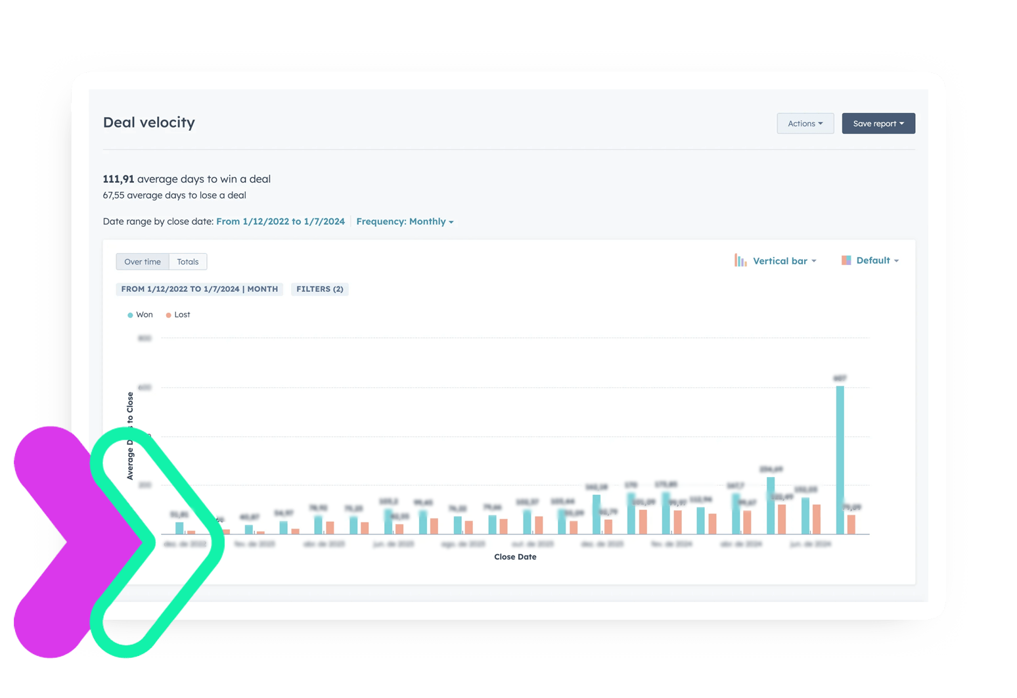Screen dimensions: 1017x698
Task: Toggle the Won series label in legend
Action: click(x=145, y=315)
